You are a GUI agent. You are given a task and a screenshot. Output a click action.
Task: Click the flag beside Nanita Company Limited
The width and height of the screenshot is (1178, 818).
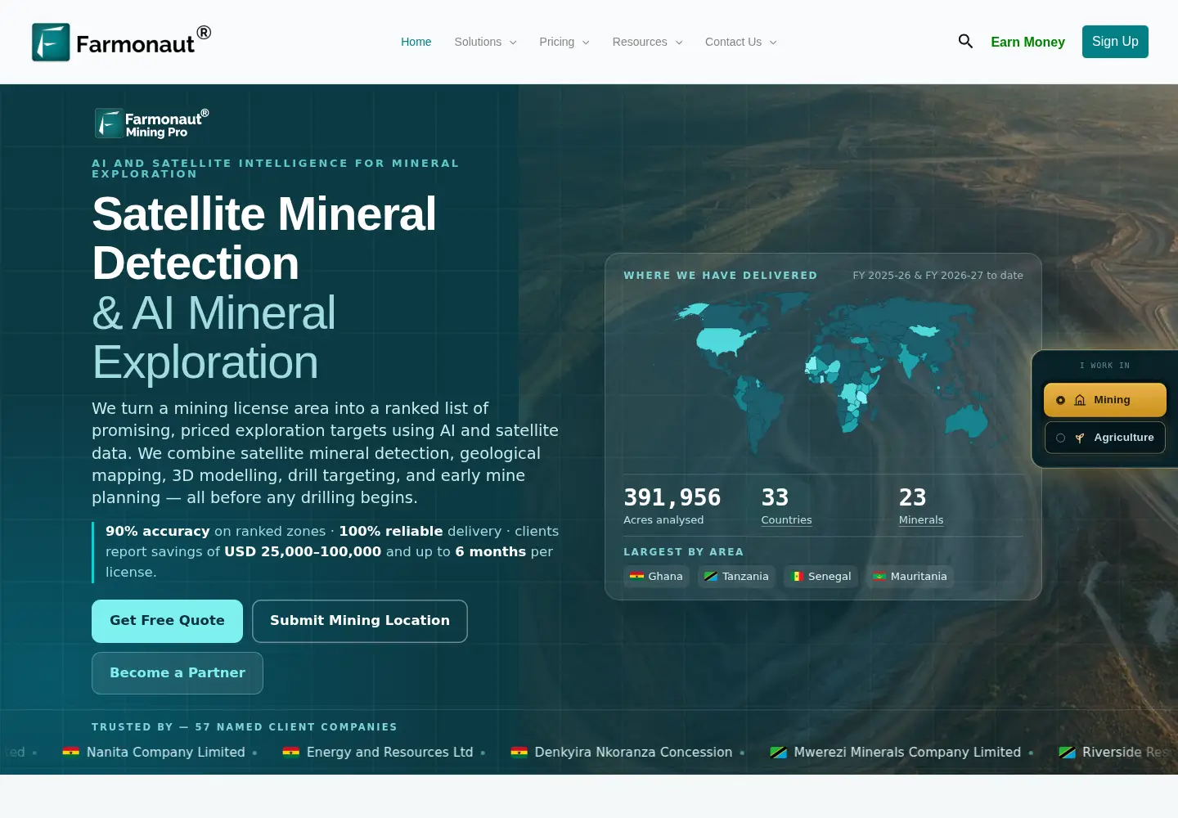coord(71,752)
